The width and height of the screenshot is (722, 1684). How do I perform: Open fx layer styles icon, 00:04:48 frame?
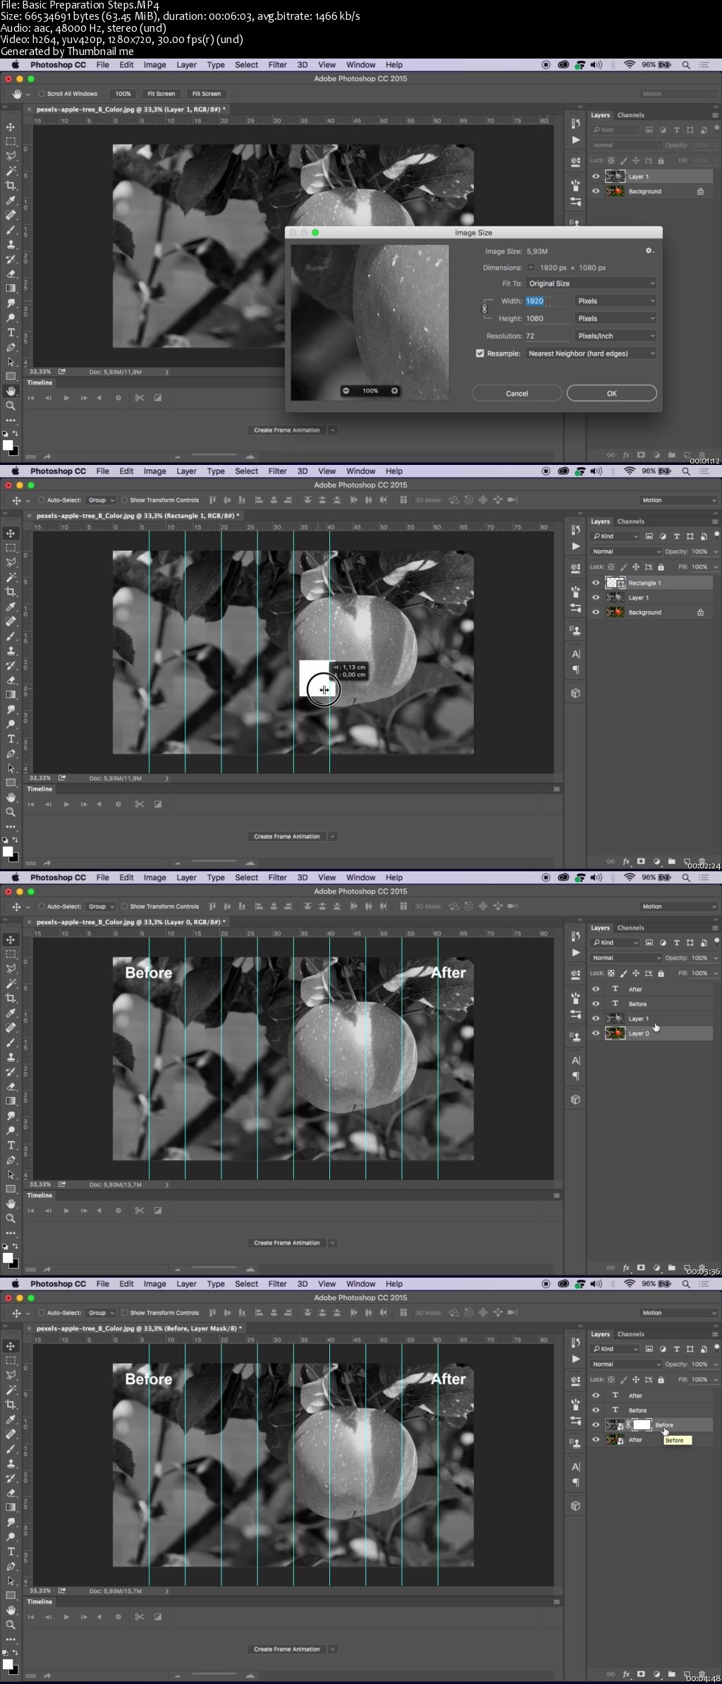[x=626, y=1673]
